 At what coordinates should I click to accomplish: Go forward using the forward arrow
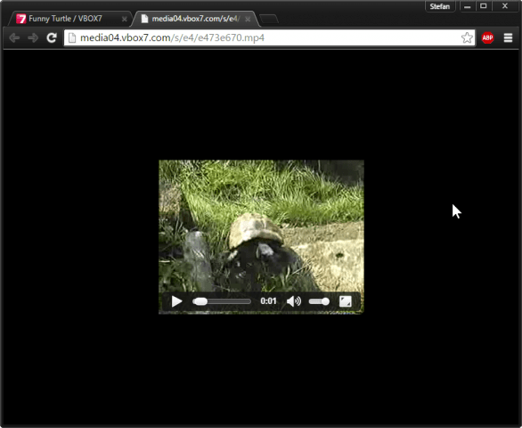pos(33,37)
